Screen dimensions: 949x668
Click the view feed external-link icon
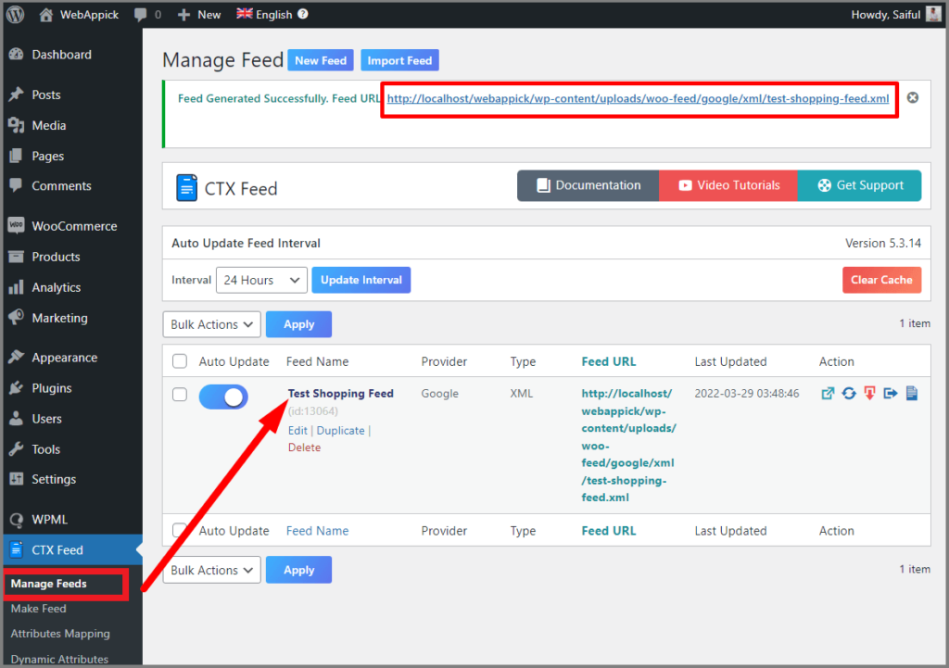tap(828, 394)
